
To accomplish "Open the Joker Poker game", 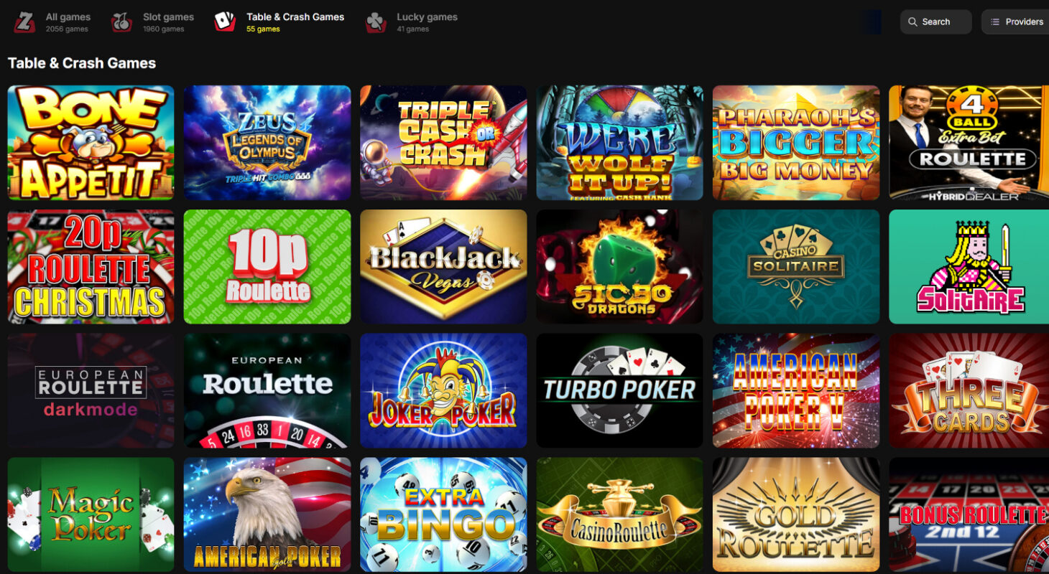I will coord(443,390).
